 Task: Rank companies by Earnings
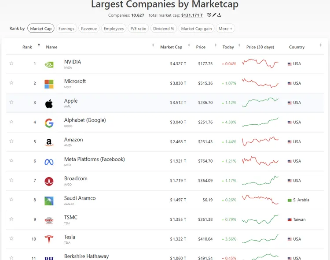click(66, 29)
